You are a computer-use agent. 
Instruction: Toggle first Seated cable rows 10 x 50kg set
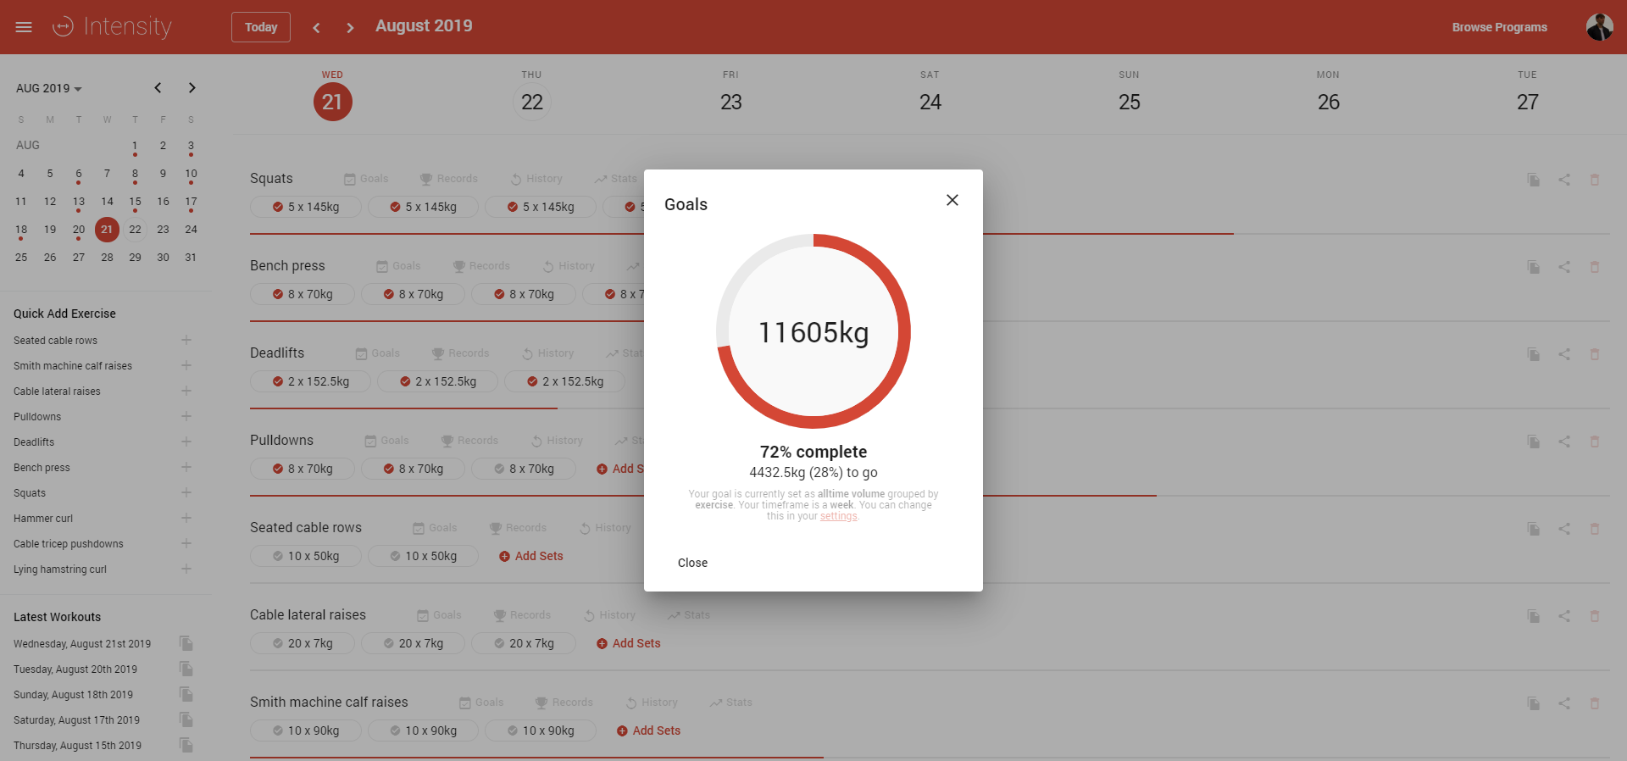click(x=278, y=556)
